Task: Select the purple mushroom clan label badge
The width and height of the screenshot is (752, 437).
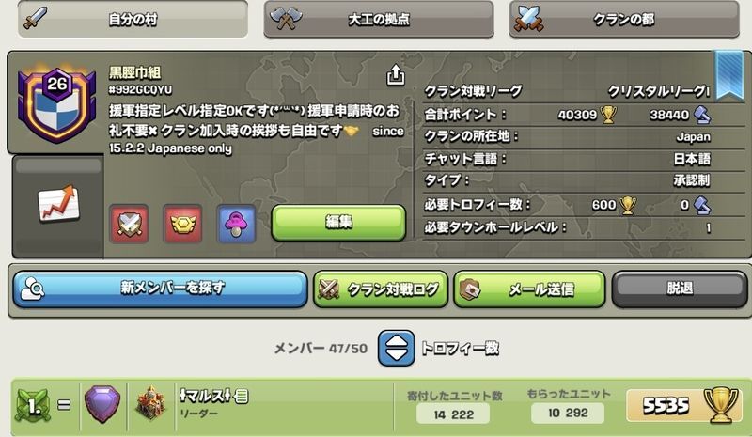Action: point(236,224)
